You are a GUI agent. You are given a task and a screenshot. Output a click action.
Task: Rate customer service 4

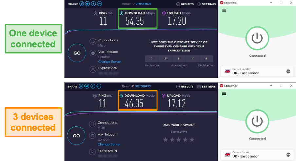[x=192, y=59]
